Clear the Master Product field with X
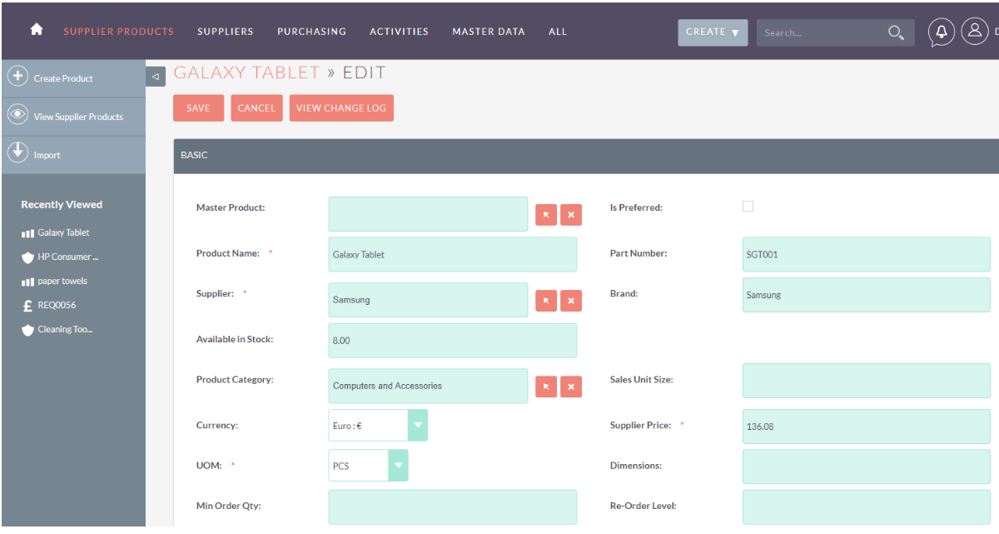Viewport: 999px width, 534px height. (571, 215)
